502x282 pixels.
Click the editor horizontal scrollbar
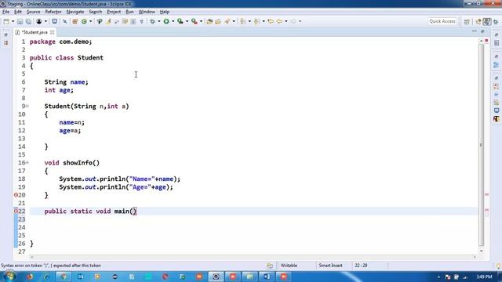[253, 257]
